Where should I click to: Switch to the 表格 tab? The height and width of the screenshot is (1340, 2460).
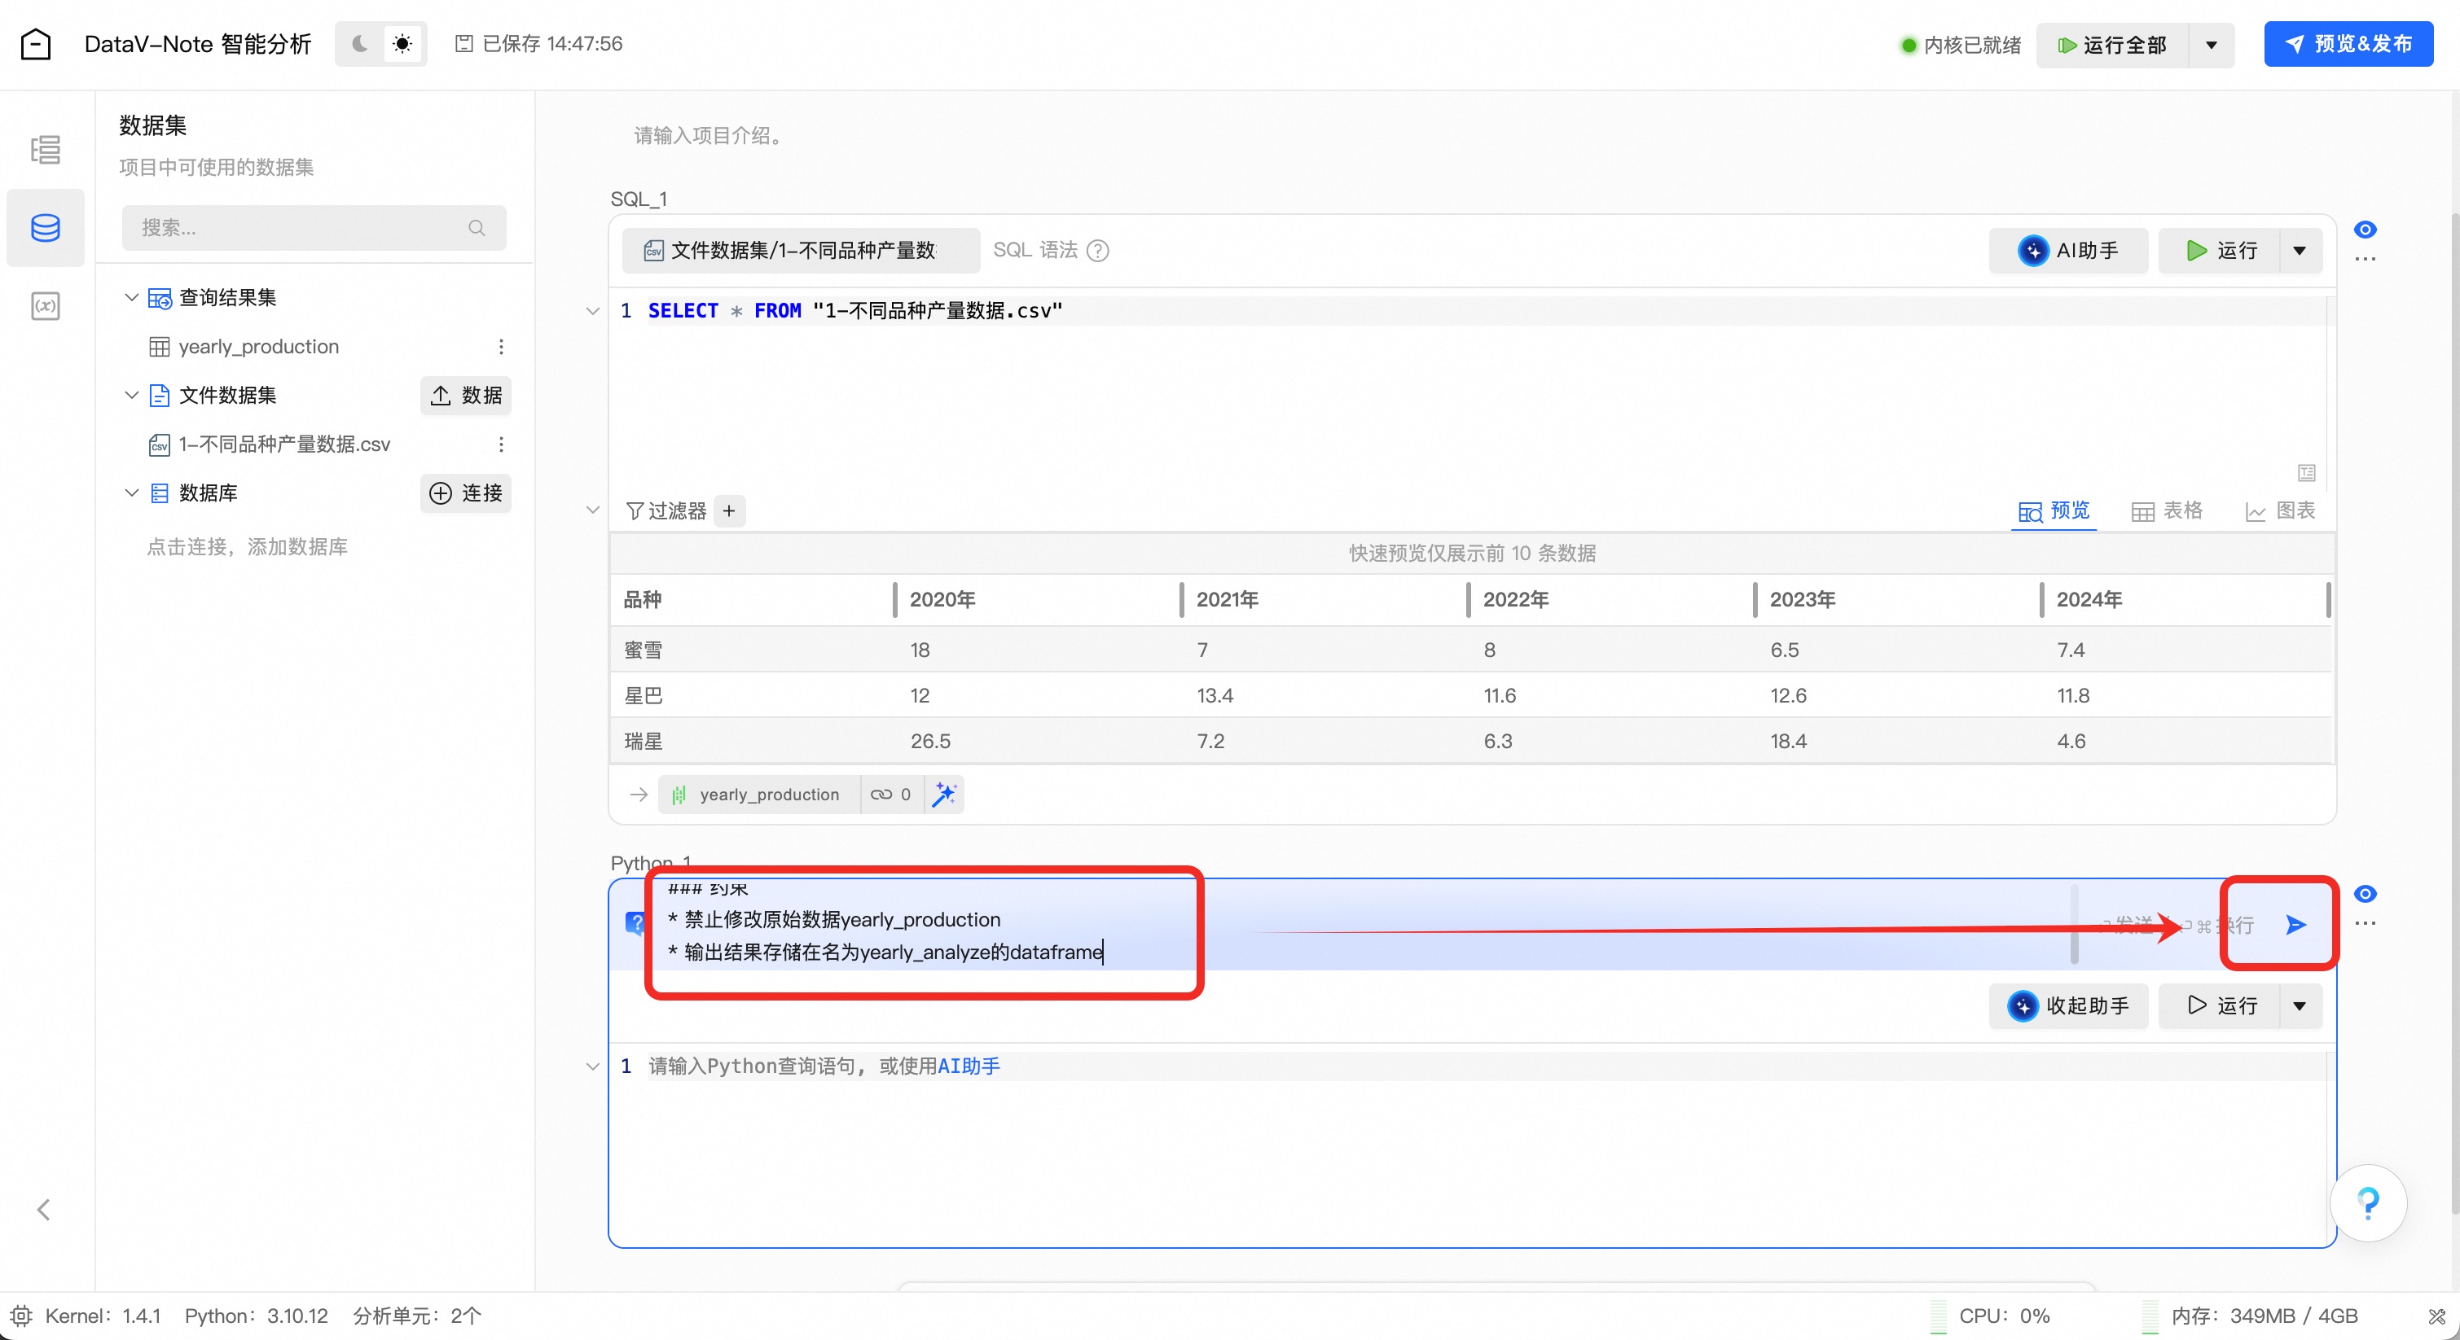[2167, 510]
